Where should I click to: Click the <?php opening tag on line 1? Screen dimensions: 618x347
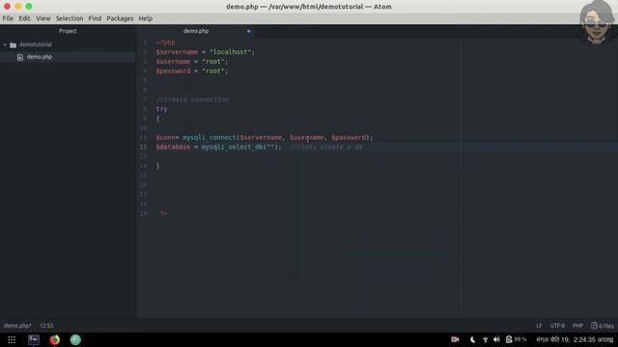pos(165,42)
